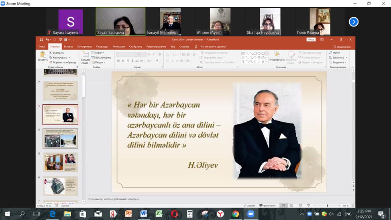Click Восстановить reset slide button

pos(101,58)
